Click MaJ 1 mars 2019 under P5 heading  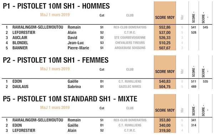[x=55, y=108]
